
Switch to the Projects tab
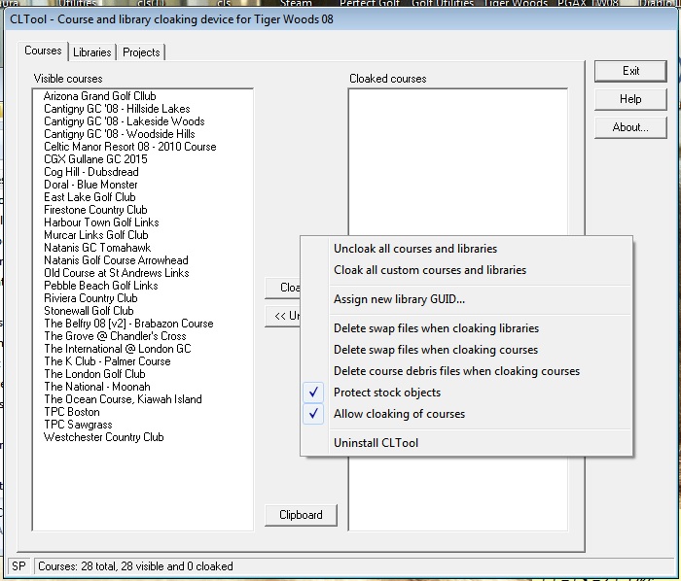[x=141, y=52]
